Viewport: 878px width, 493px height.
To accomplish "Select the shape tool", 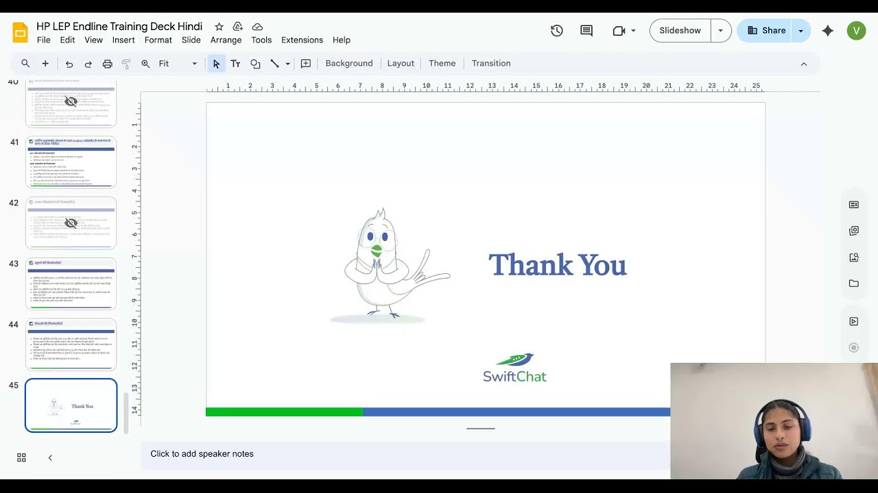I will (x=255, y=64).
